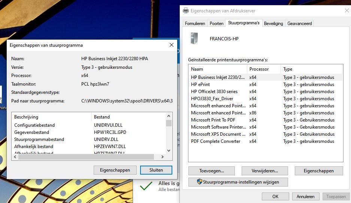Click the green checkmark icon behind the dialogs
Screen dimensions: 351x203
click(146, 186)
